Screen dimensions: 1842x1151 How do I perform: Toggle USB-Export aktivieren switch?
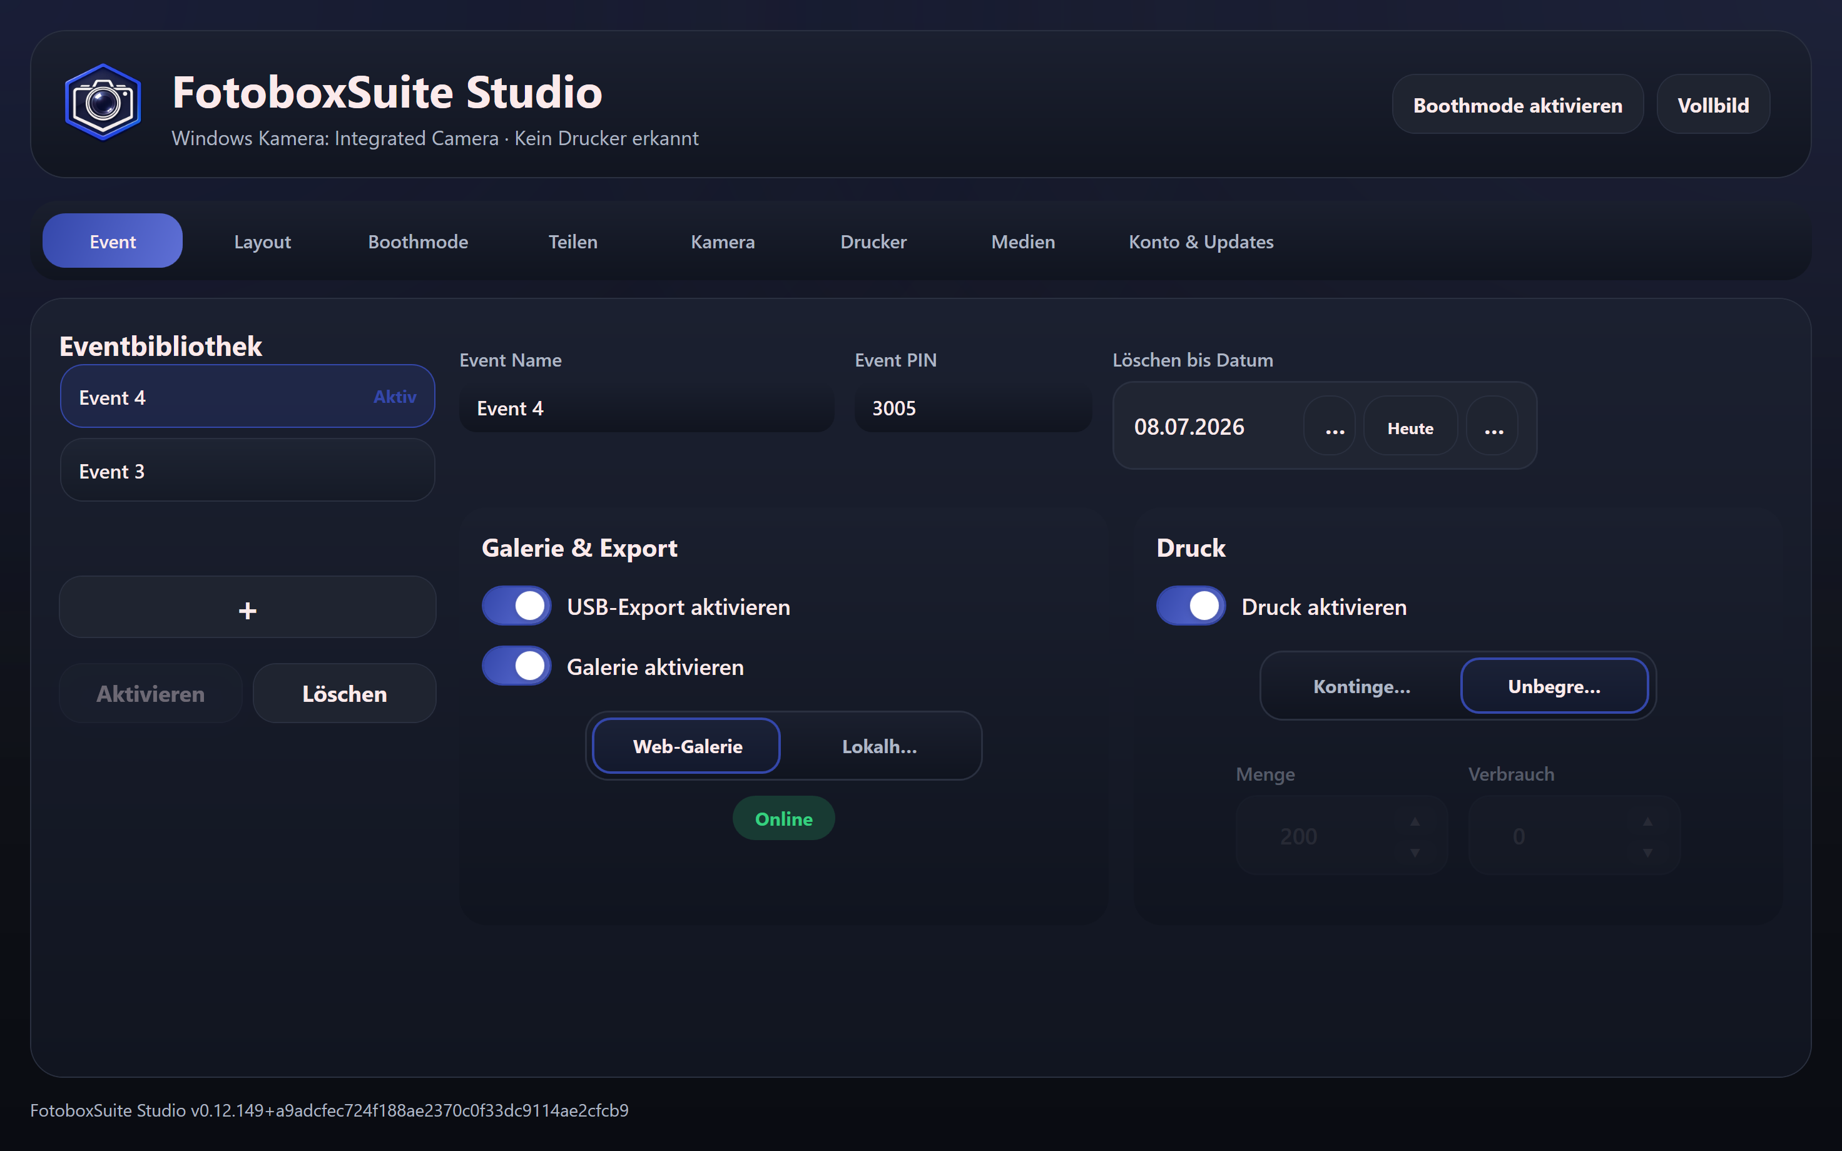(517, 606)
